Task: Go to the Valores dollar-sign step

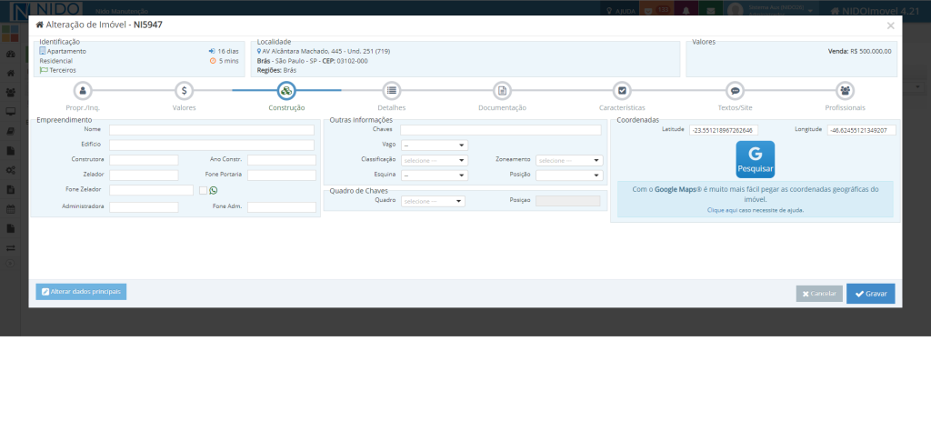Action: [184, 90]
